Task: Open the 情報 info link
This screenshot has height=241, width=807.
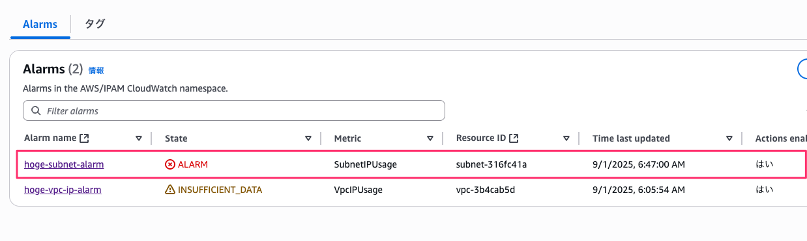Action: click(96, 70)
